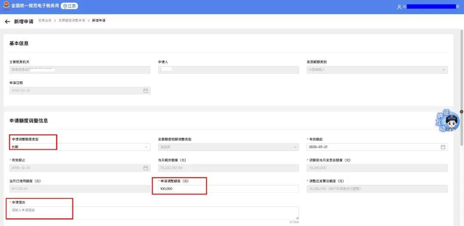This screenshot has width=464, height=226.
Task: Go to 发票业务 in breadcrumb
Action: pos(45,21)
